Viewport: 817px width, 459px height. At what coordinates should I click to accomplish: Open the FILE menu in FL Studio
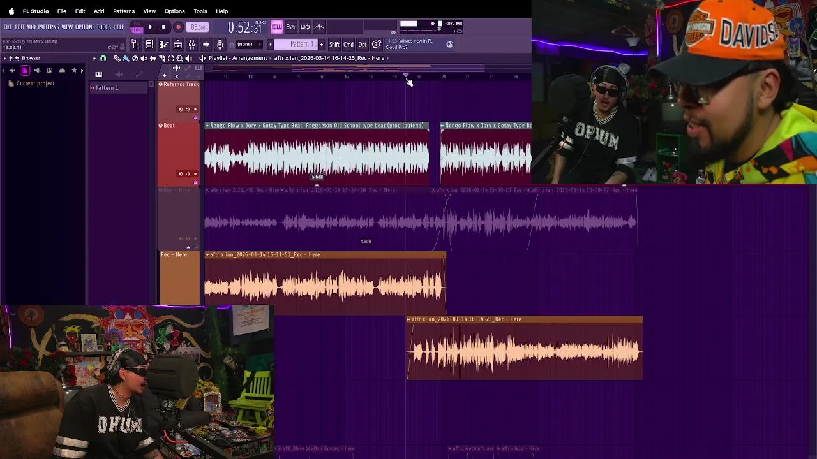click(x=8, y=27)
